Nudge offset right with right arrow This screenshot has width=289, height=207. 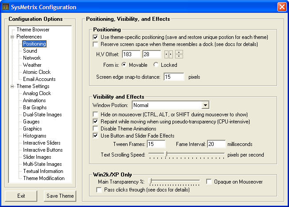click(171, 54)
